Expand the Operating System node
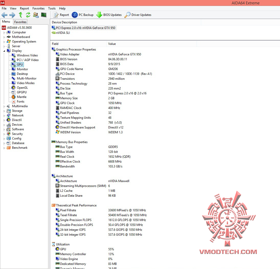Screen dimensions: 280x269 pyautogui.click(x=4, y=42)
